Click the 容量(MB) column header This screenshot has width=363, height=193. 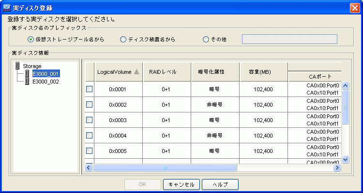click(264, 72)
